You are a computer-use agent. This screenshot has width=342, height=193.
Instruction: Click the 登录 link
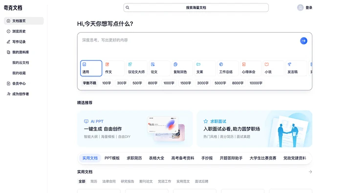(x=309, y=8)
